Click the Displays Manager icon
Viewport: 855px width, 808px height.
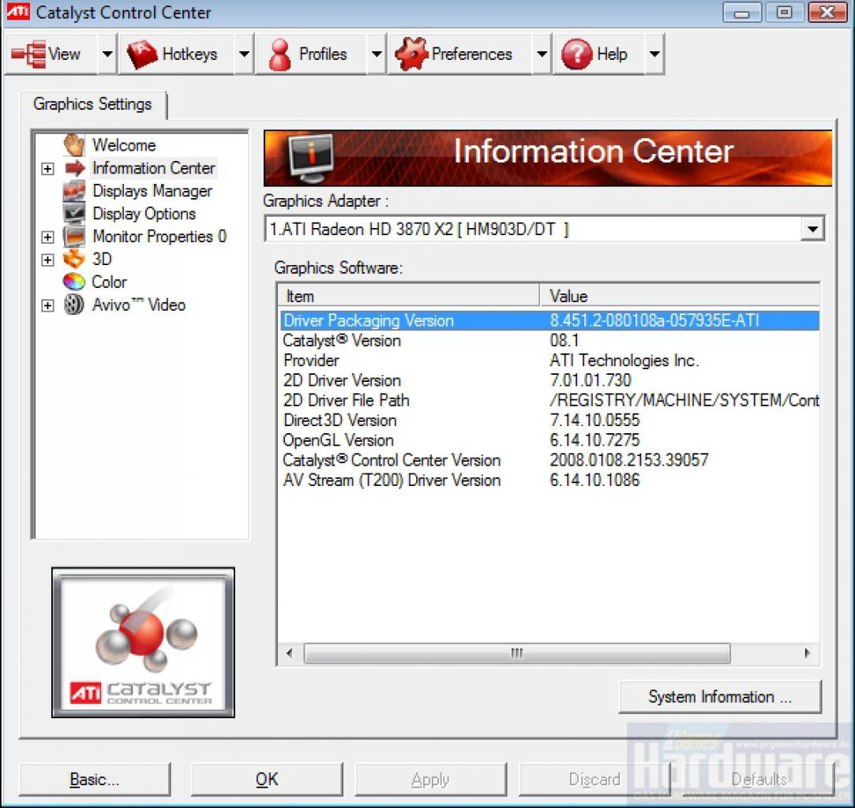[x=74, y=191]
